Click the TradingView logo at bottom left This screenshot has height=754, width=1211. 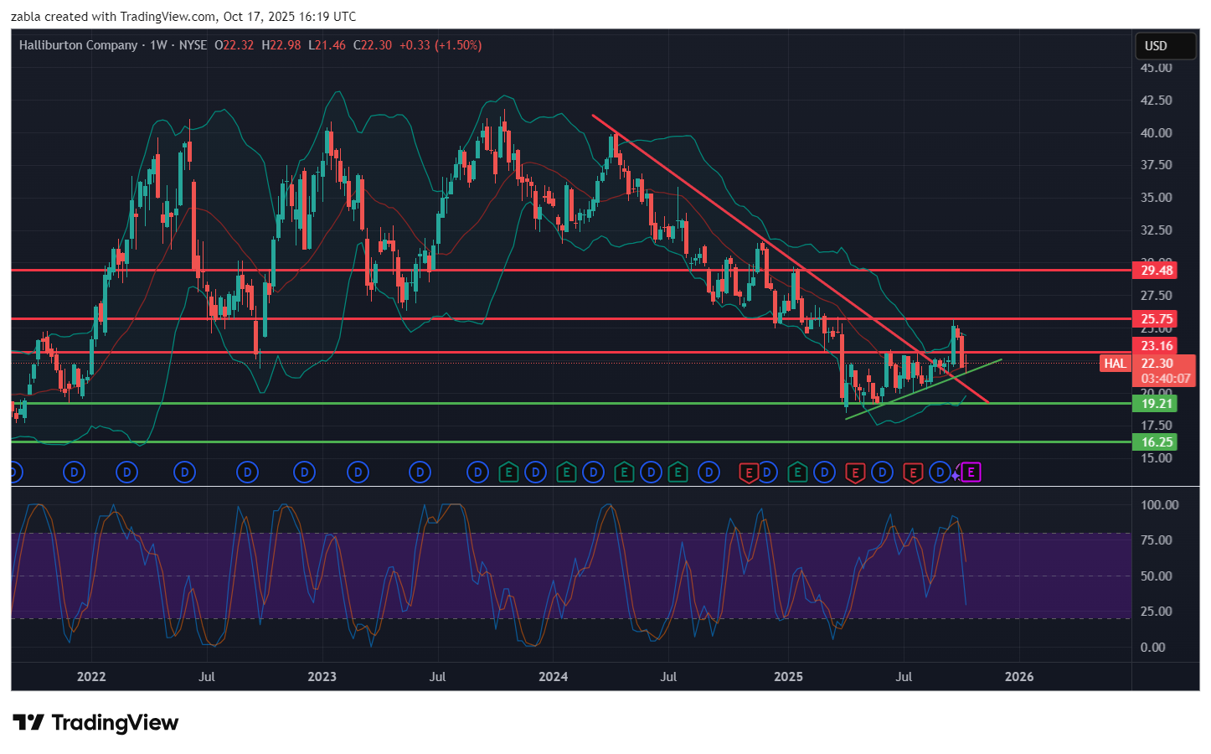click(x=95, y=722)
